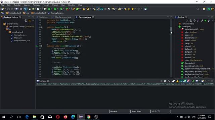Close the Gameplay.java editor tab

93,17
